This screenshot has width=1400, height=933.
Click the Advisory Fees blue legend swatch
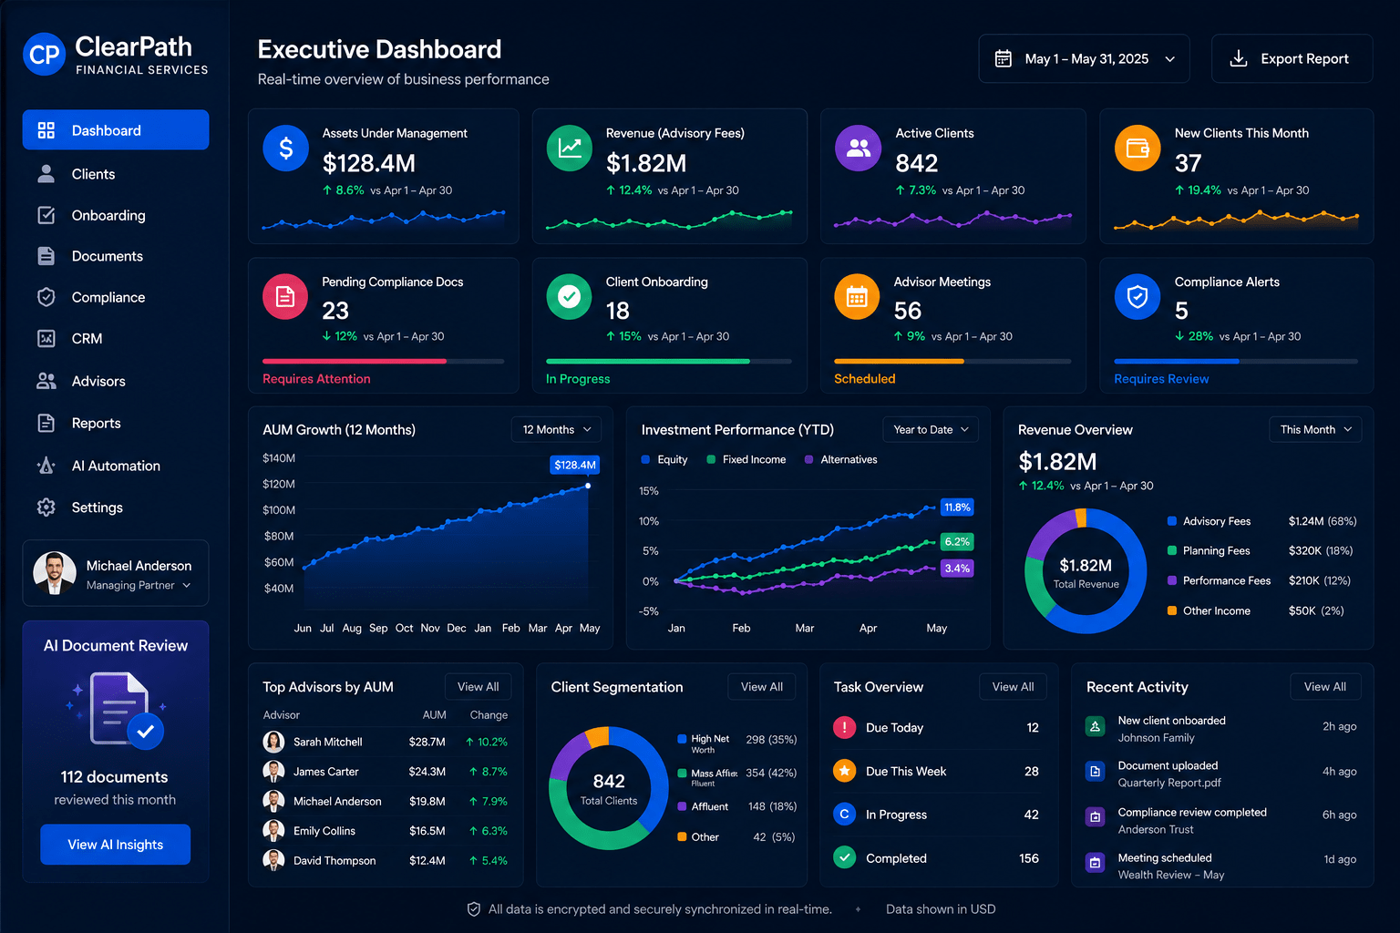[1172, 521]
